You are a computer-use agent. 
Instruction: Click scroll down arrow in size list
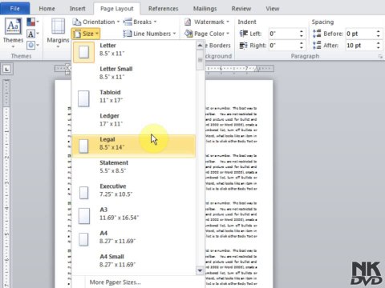point(200,270)
